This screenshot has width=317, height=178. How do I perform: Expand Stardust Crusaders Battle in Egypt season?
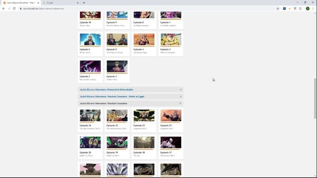click(x=130, y=96)
